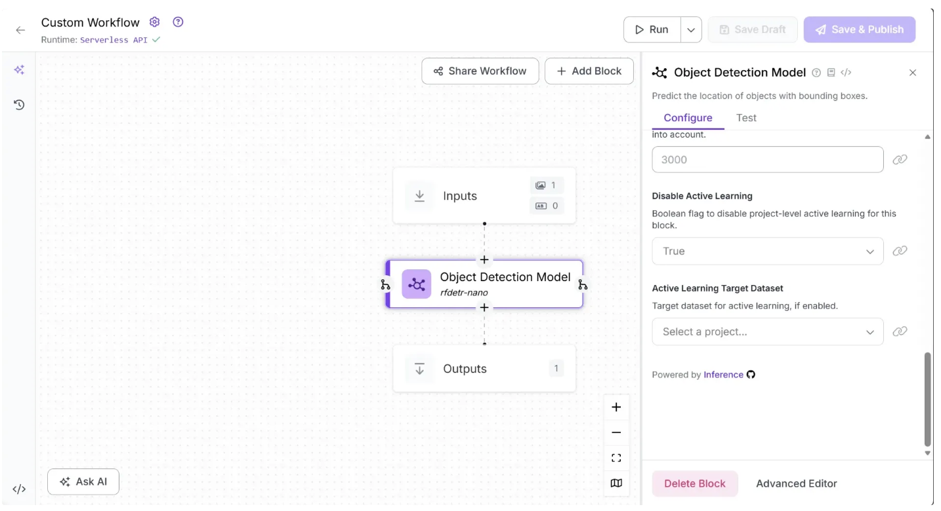Open workflow settings gear icon
Screen dimensions: 941x511
coord(155,22)
